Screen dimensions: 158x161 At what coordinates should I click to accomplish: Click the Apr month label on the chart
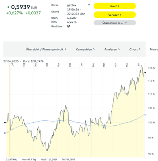pyautogui.click(x=115, y=65)
